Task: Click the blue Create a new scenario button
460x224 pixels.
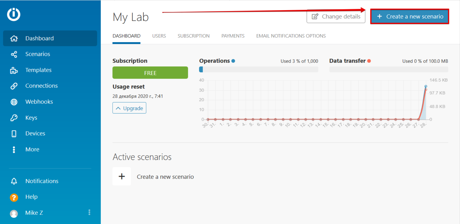Action: (x=410, y=17)
